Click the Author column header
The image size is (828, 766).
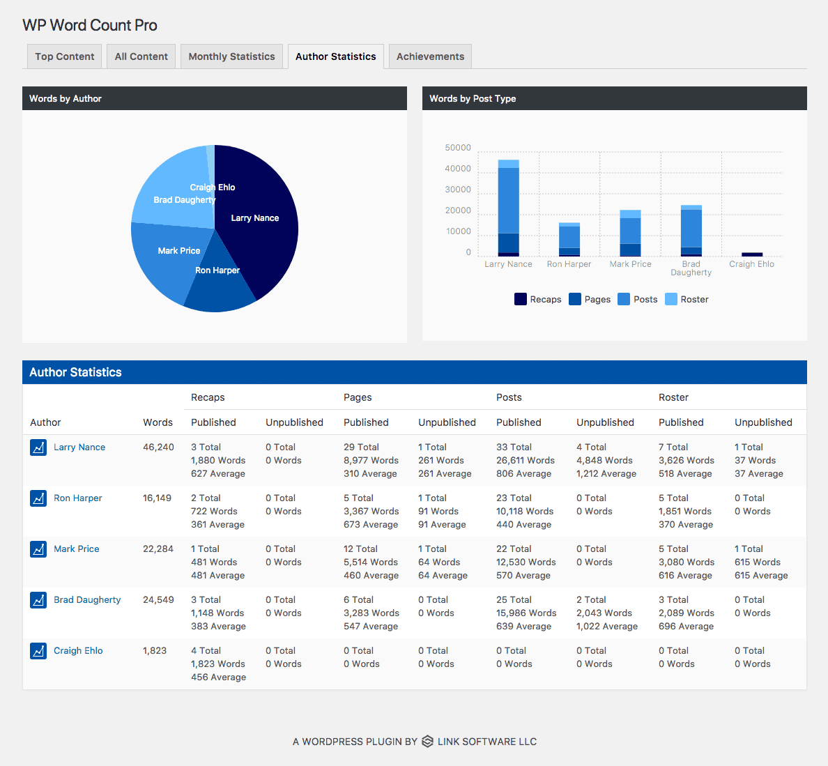pos(45,422)
